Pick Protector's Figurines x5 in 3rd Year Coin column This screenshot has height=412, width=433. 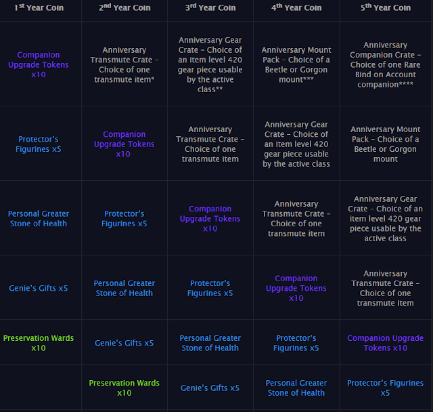pyautogui.click(x=210, y=288)
